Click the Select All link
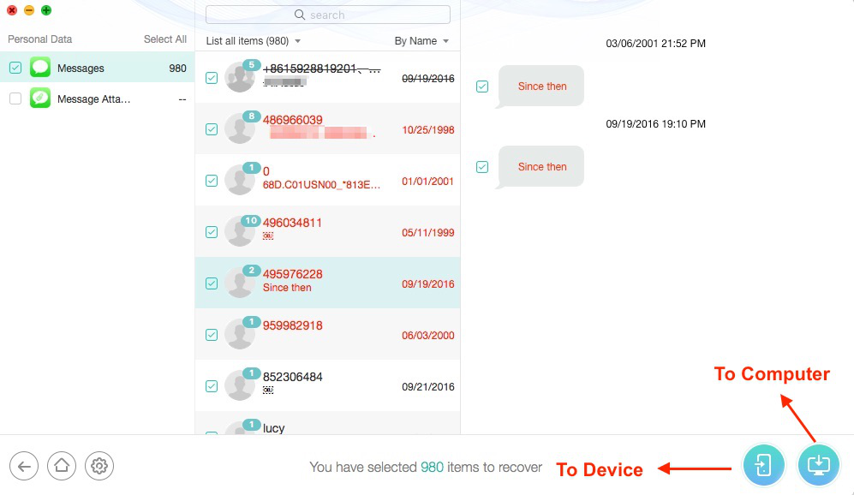The height and width of the screenshot is (495, 854). pyautogui.click(x=165, y=39)
